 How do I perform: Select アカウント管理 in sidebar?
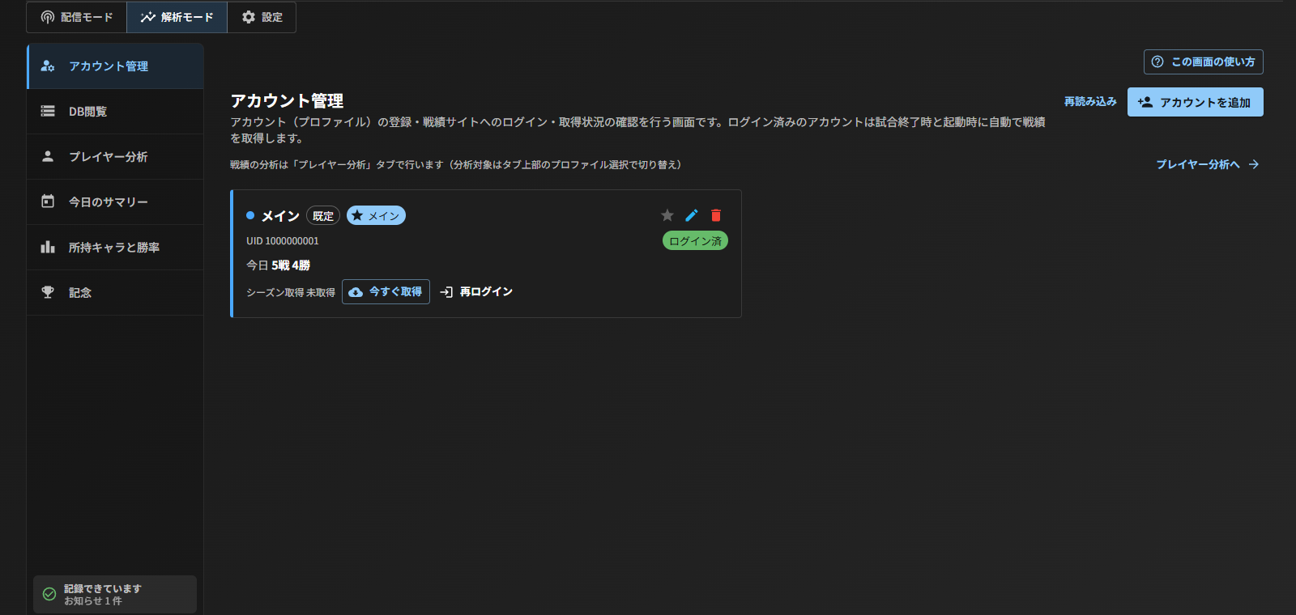tap(115, 66)
